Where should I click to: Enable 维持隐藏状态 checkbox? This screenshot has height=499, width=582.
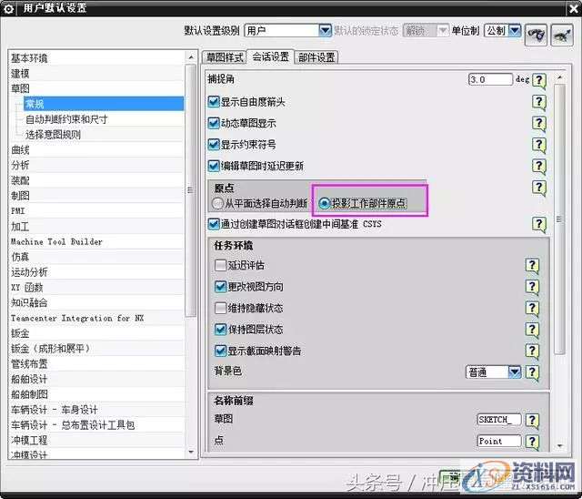tap(220, 308)
